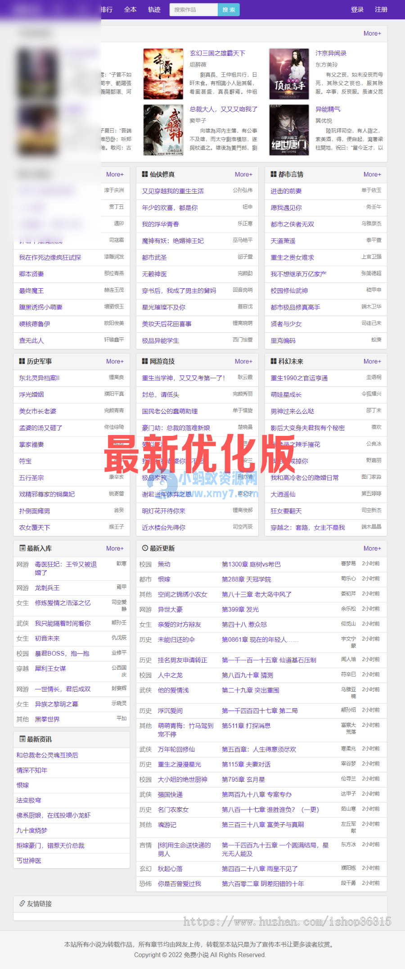
Task: Open 戏精邪尊家的铜臭妃 novel link
Action: click(x=47, y=494)
